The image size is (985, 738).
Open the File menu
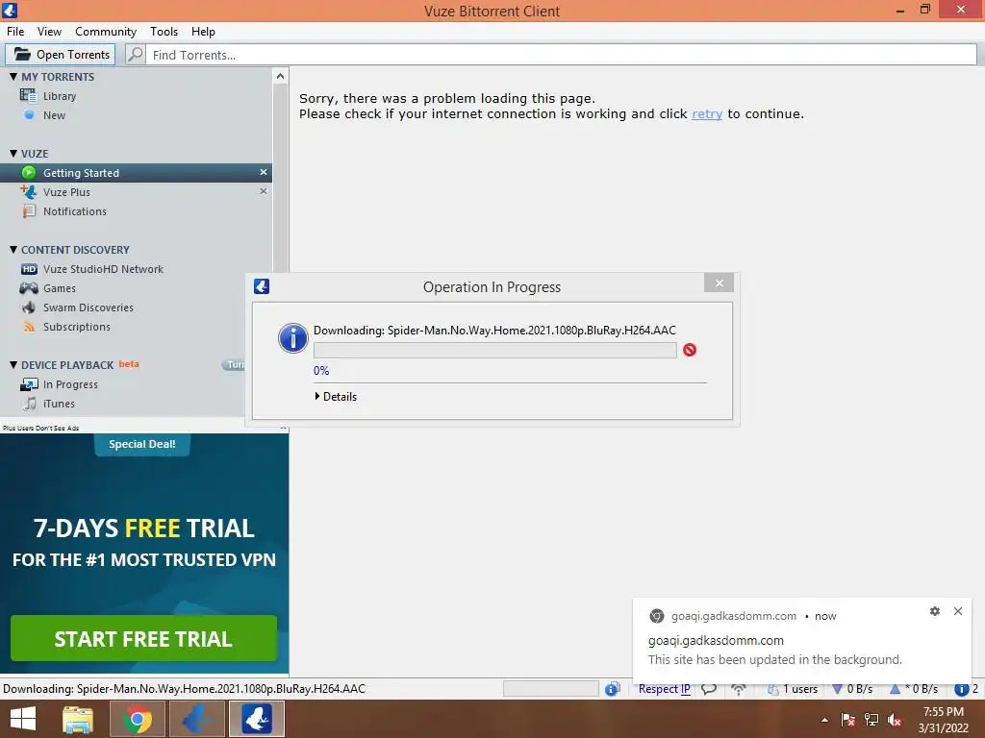click(15, 32)
